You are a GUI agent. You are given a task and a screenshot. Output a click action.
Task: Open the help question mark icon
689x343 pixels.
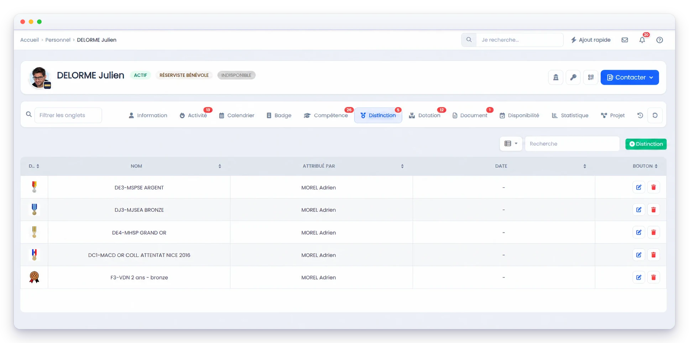(x=659, y=40)
